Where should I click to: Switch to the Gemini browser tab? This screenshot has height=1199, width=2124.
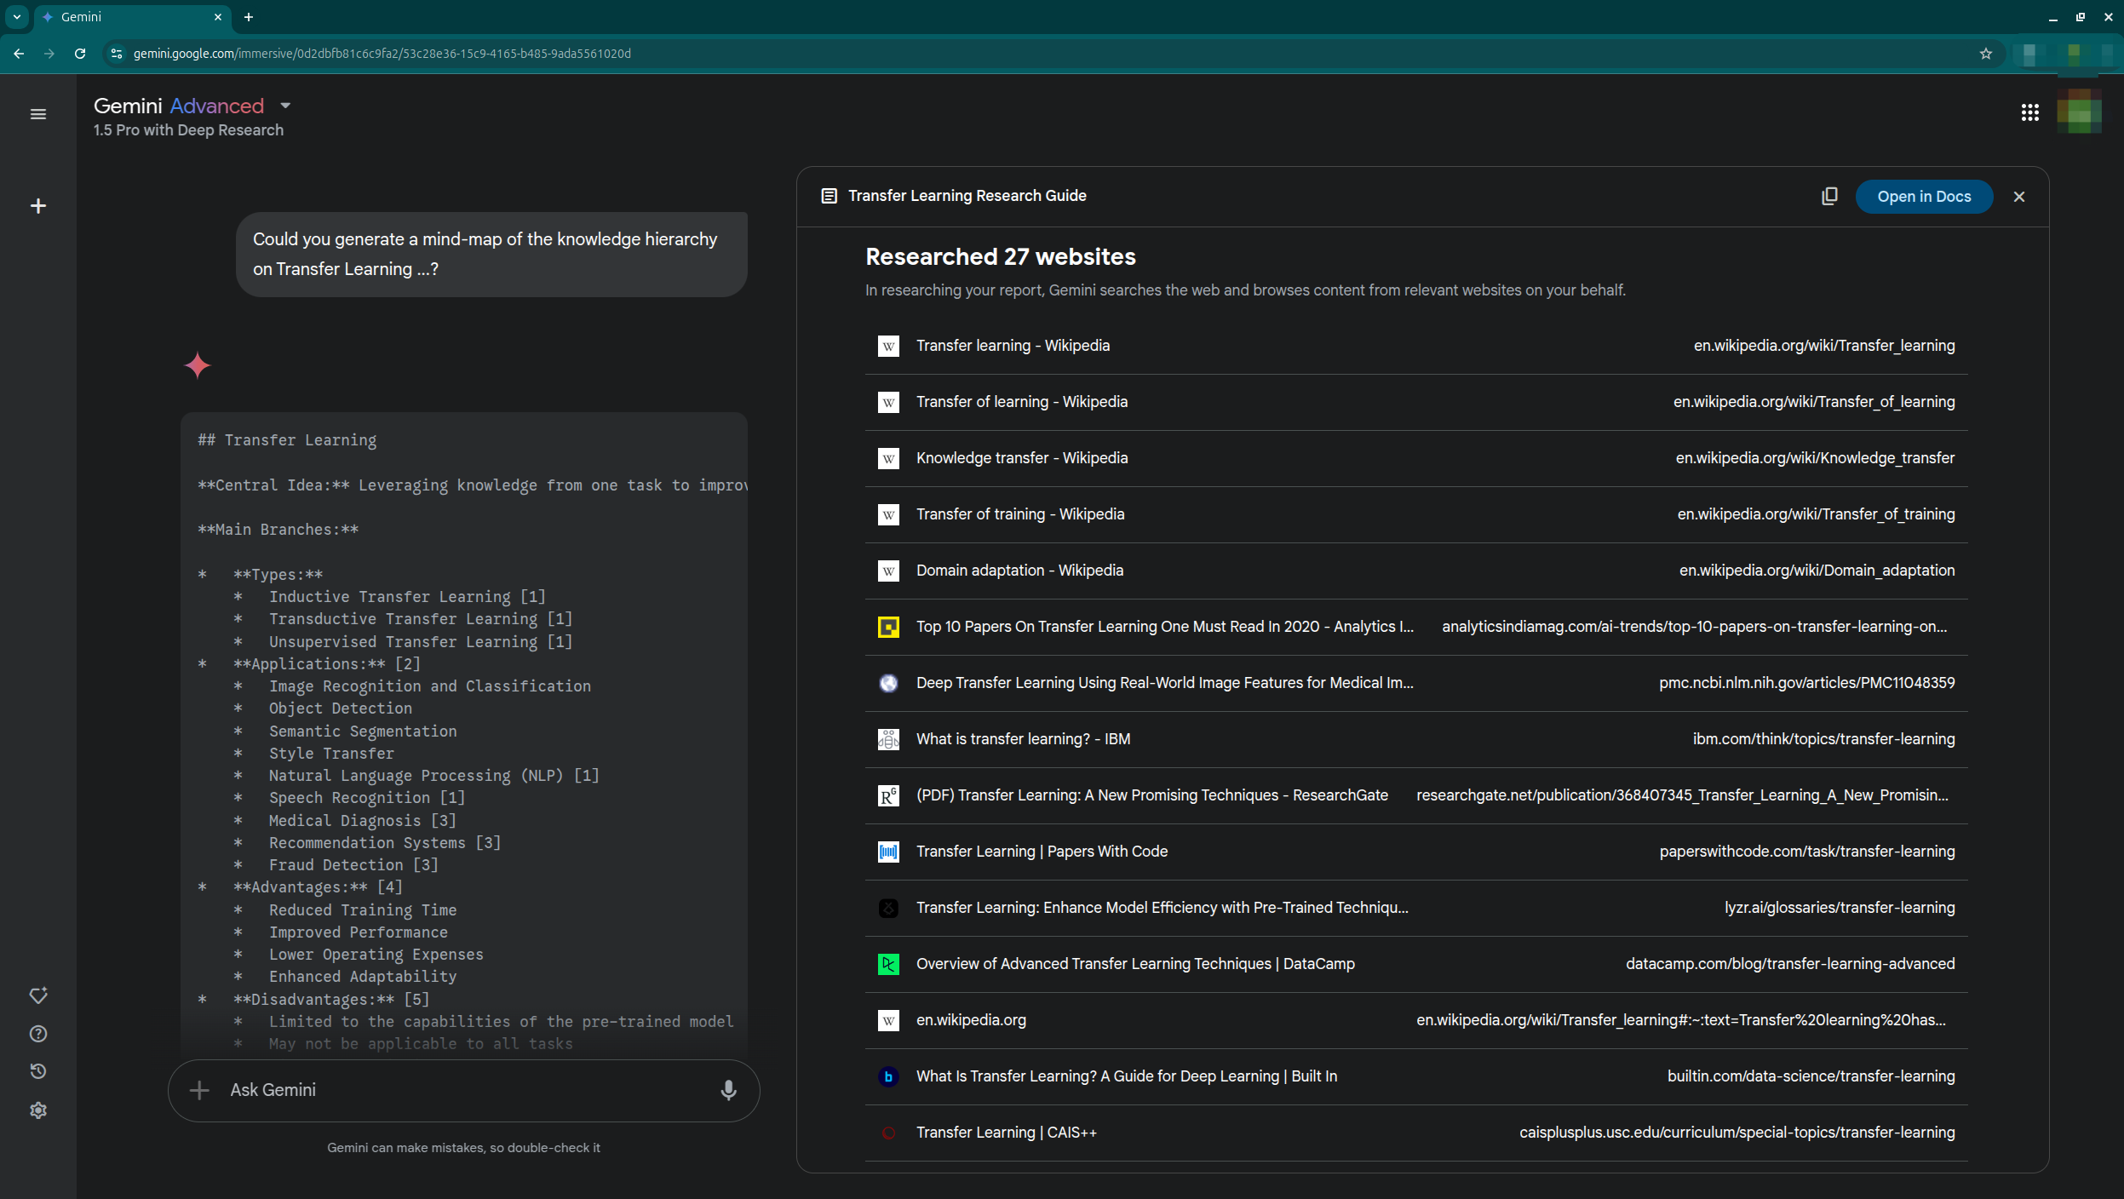pyautogui.click(x=128, y=17)
